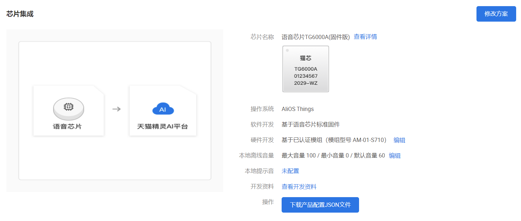Open the 查看详情 link for chip name

coord(365,37)
